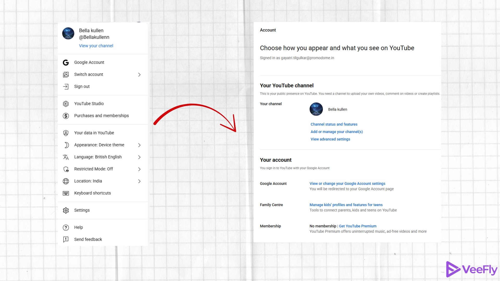
Task: Click the Settings gear icon
Action: tap(66, 210)
